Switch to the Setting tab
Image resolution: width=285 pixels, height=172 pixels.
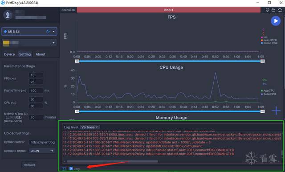25,54
